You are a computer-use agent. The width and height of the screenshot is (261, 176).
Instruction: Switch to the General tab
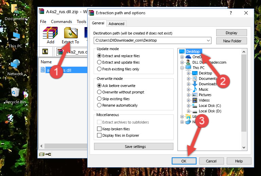point(98,23)
